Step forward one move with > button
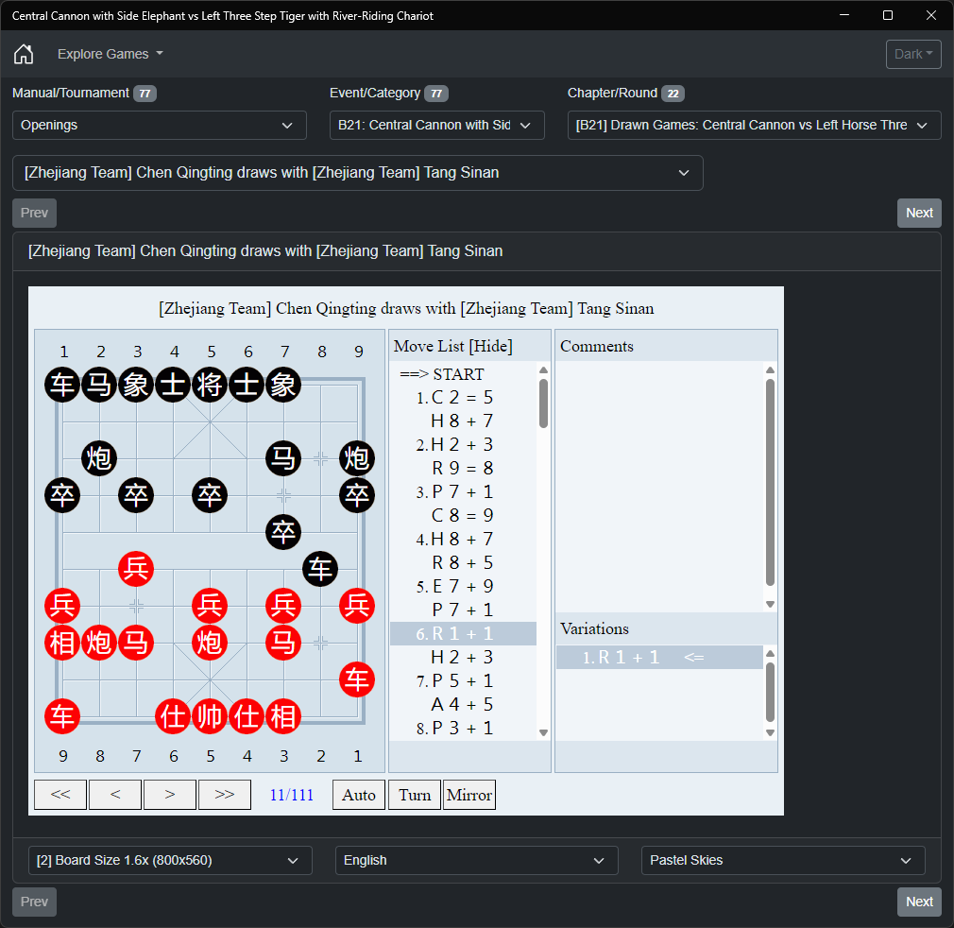 click(x=170, y=795)
